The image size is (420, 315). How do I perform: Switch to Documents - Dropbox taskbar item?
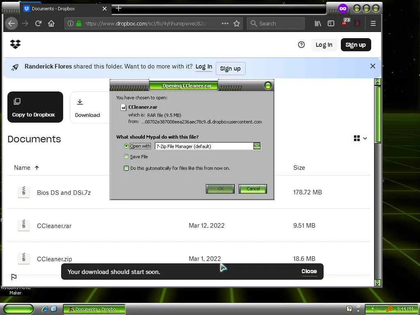pos(94,309)
